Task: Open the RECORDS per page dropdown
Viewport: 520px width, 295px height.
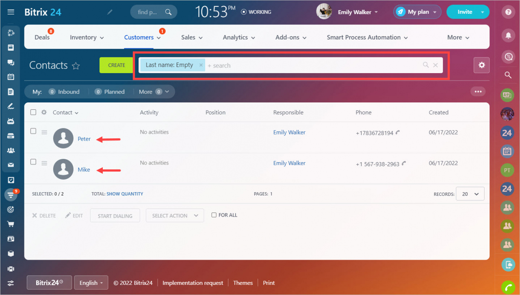Action: (x=470, y=194)
